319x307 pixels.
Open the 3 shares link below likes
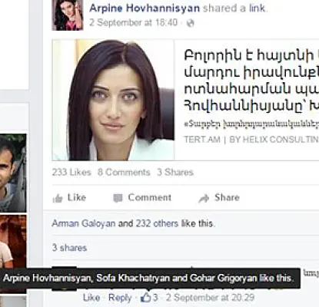69,248
